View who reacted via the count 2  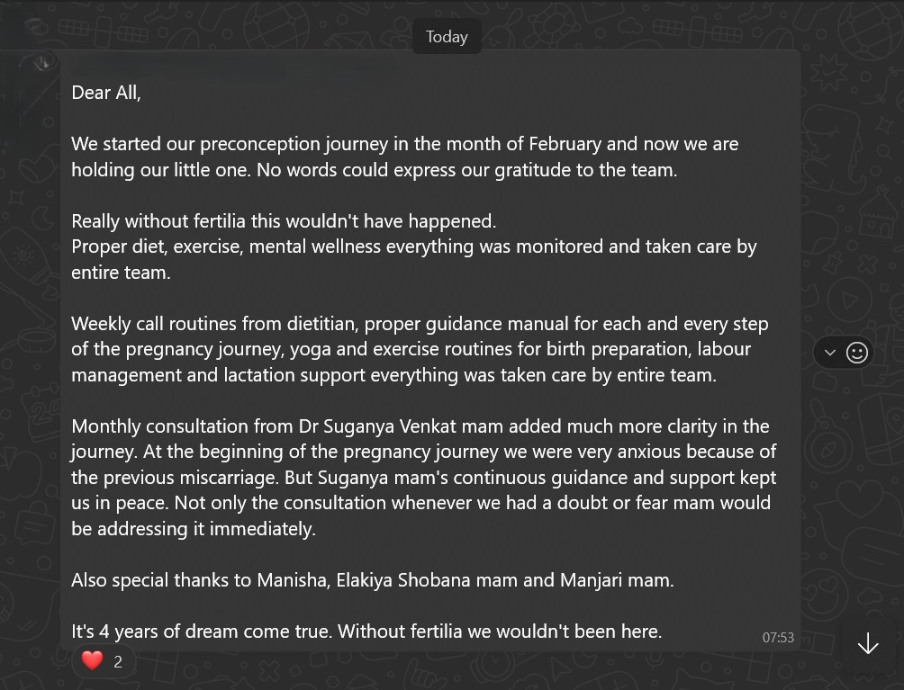coord(118,661)
